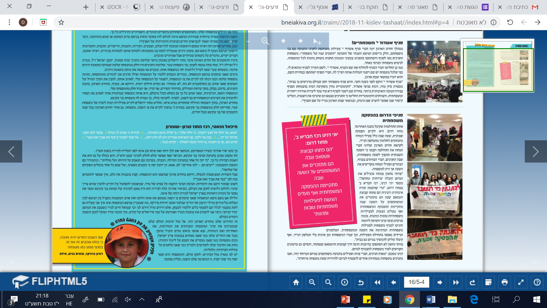The height and width of the screenshot is (308, 547).
Task: Open the help question mark icon
Action: tap(537, 282)
